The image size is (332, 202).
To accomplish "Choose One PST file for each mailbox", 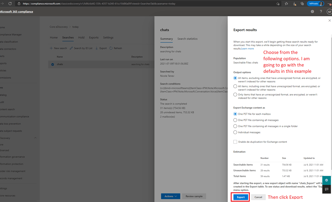I will pos(235,114).
